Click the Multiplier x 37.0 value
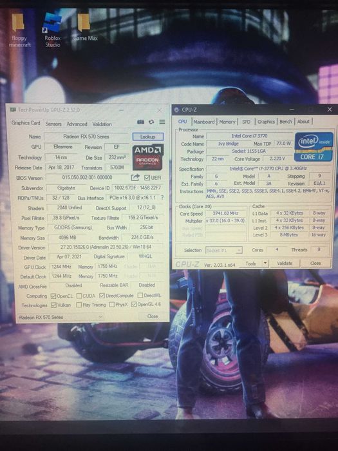Image resolution: width=338 pixels, height=451 pixels. (x=225, y=220)
